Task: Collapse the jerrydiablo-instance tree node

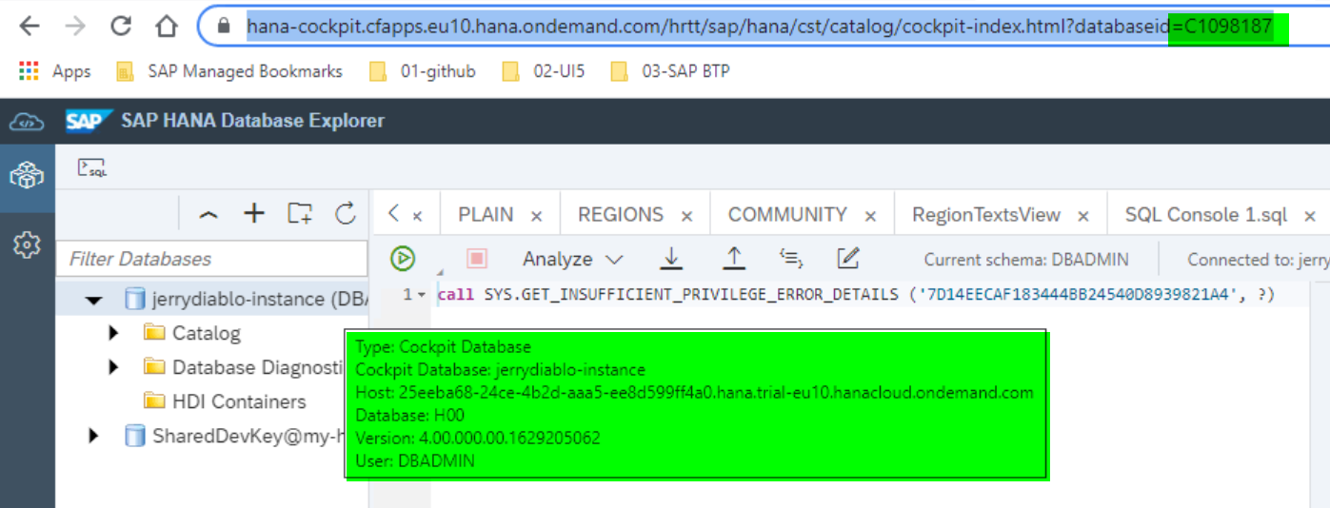Action: pos(93,300)
